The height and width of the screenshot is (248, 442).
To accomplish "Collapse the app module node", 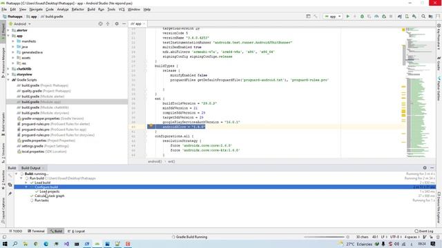I will pyautogui.click(x=8, y=36).
